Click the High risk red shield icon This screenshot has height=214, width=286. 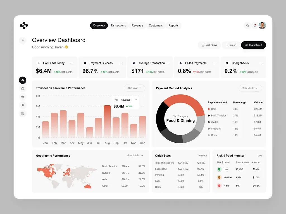click(219, 186)
